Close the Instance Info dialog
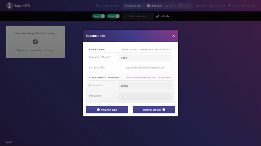Image resolution: width=261 pixels, height=146 pixels. pyautogui.click(x=174, y=36)
